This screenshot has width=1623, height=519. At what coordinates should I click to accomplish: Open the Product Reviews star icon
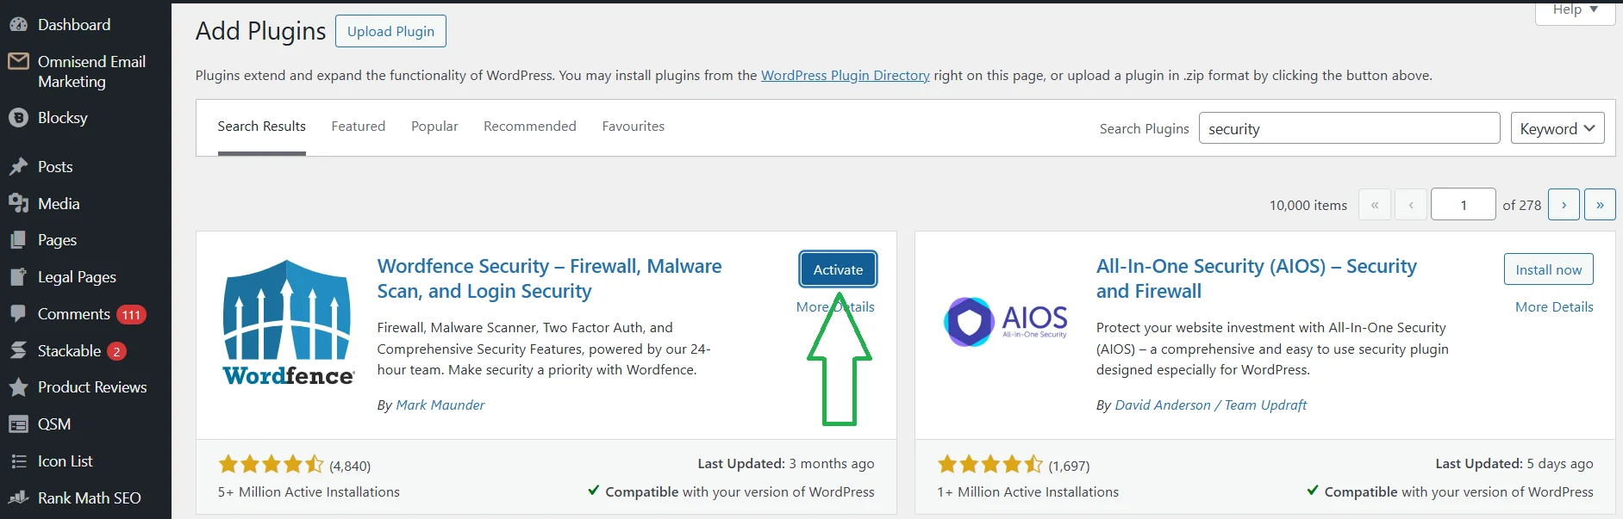click(18, 387)
